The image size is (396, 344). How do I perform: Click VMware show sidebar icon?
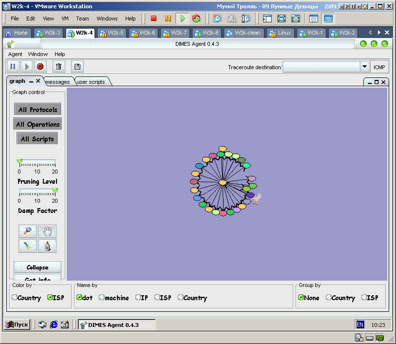click(267, 19)
